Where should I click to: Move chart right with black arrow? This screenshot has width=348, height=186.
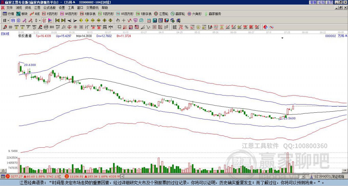75,21
